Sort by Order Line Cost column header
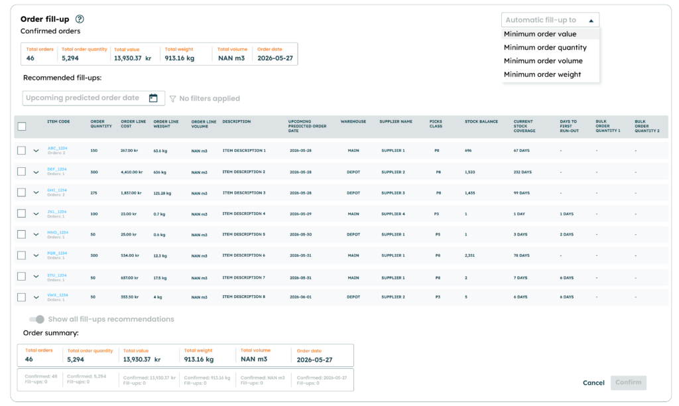This screenshot has height=406, width=679. (133, 124)
